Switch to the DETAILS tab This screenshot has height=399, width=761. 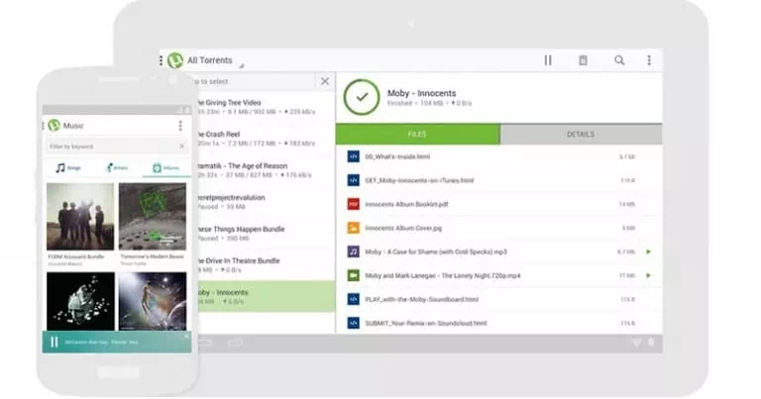coord(581,135)
